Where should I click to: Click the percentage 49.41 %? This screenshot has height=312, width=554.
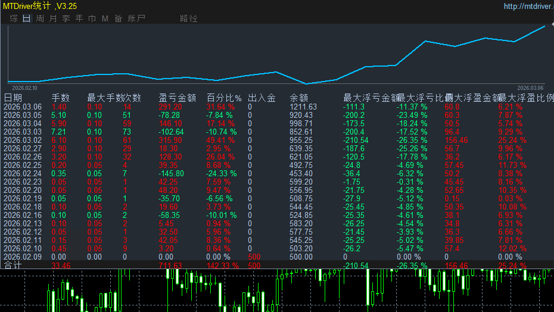pyautogui.click(x=220, y=141)
